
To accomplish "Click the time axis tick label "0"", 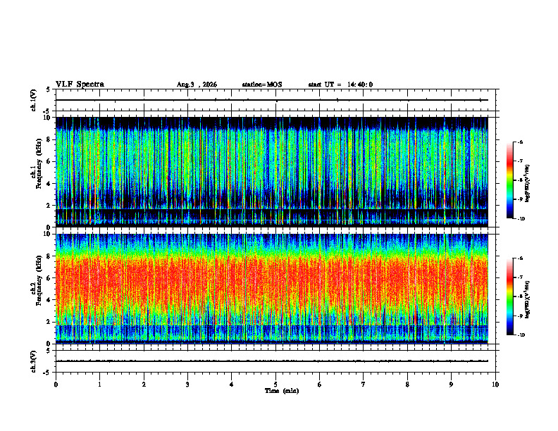I will click(x=56, y=385).
